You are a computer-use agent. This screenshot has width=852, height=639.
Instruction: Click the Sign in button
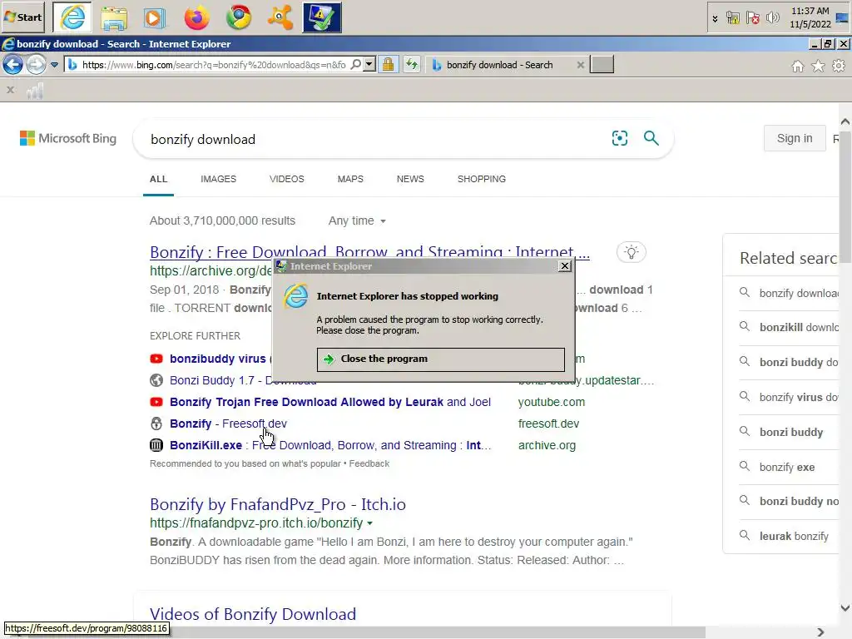795,139
